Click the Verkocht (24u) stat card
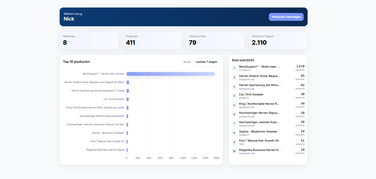The image size is (376, 179). 215,40
